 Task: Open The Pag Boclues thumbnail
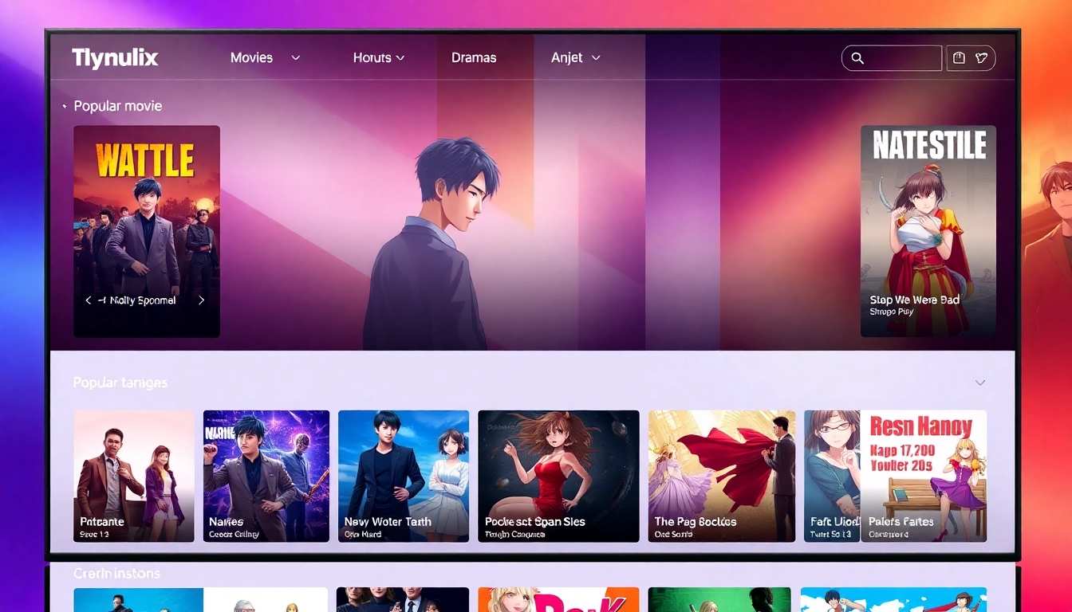(x=721, y=476)
